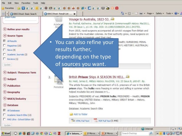The width and height of the screenshot is (182, 136).
Task: Switch to EBSCOhost: Basic Search tab
Action: [x=26, y=14]
